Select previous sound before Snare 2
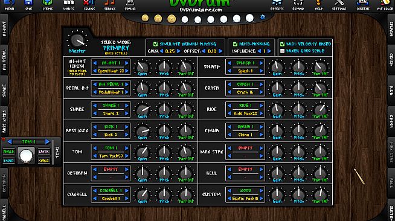Image resolution: width=395 pixels, height=221 pixels. point(95,114)
